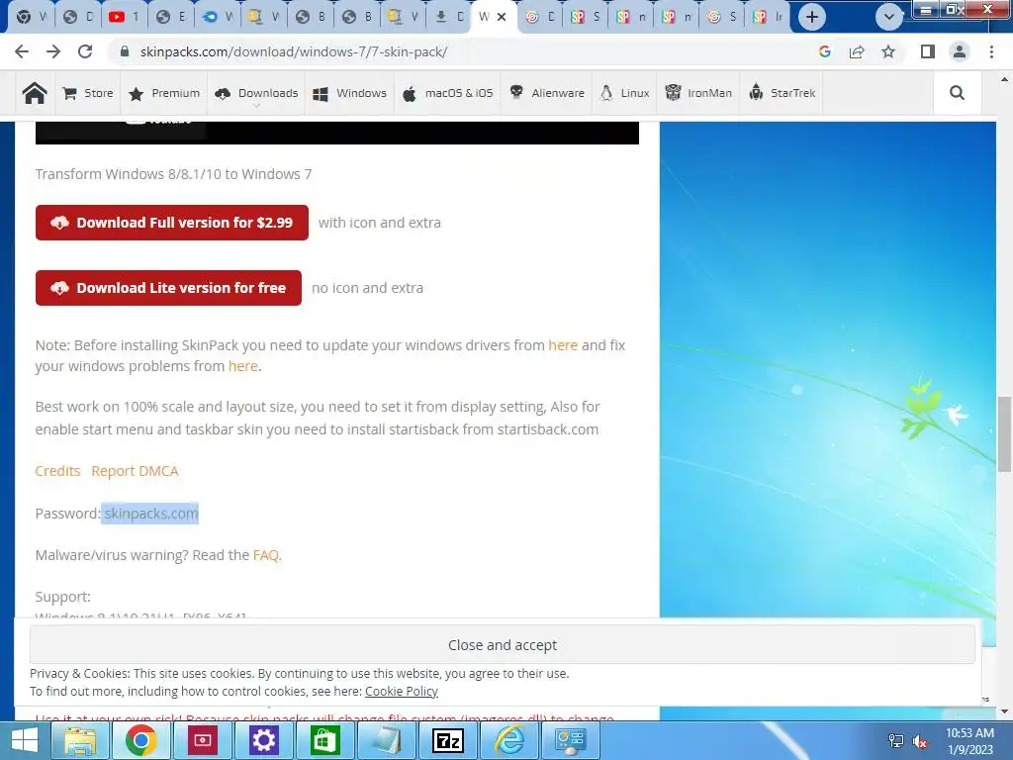
Task: Open the Windows Start button
Action: pyautogui.click(x=24, y=740)
